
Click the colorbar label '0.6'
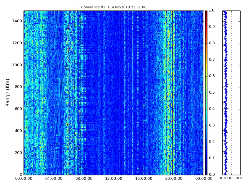point(212,76)
